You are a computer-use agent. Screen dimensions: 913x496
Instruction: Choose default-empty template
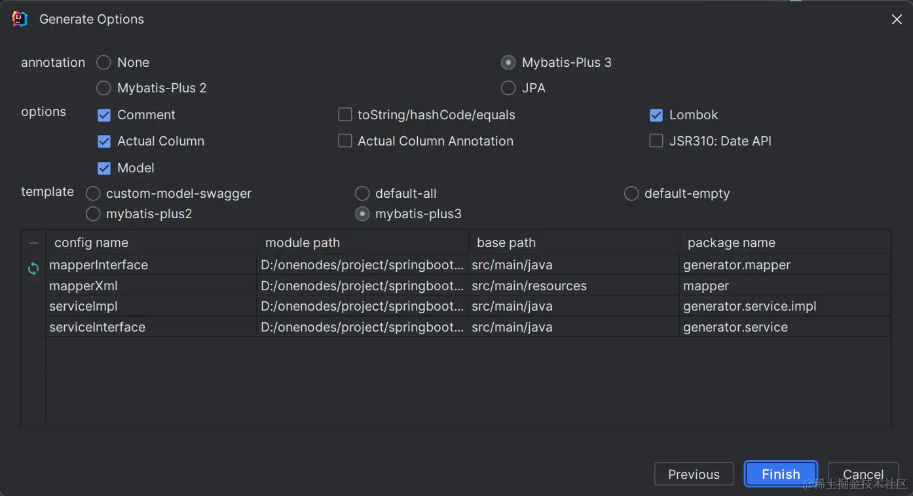tap(631, 193)
